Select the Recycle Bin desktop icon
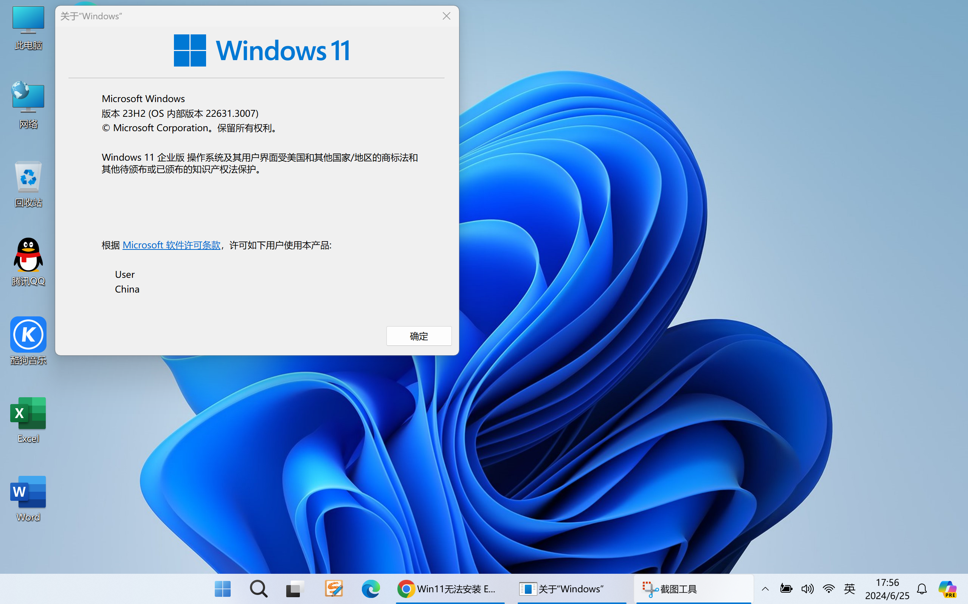 click(x=28, y=184)
